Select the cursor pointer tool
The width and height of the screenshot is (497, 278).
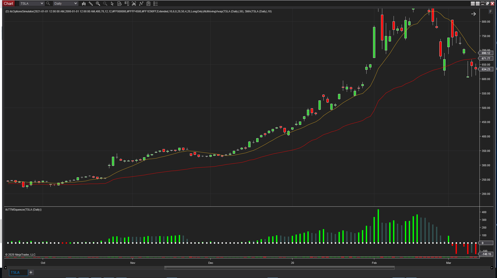(x=112, y=4)
